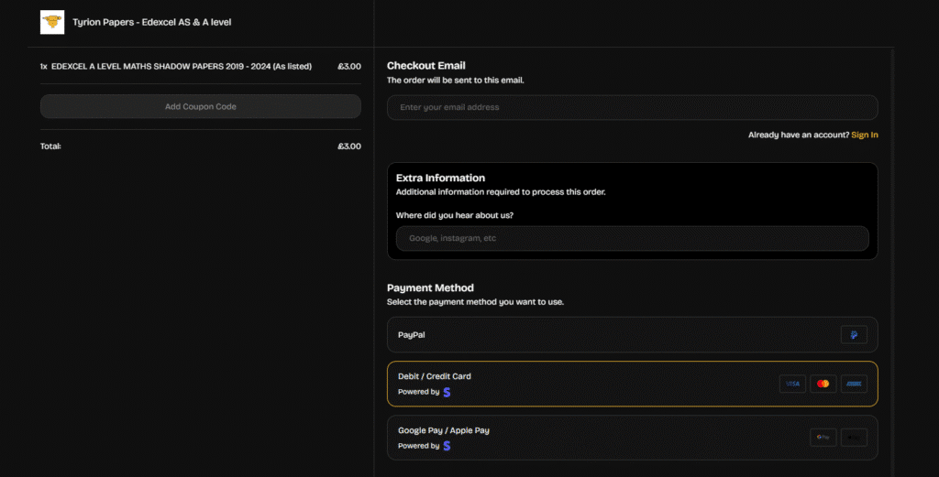Click the Google Pay icon

[823, 438]
